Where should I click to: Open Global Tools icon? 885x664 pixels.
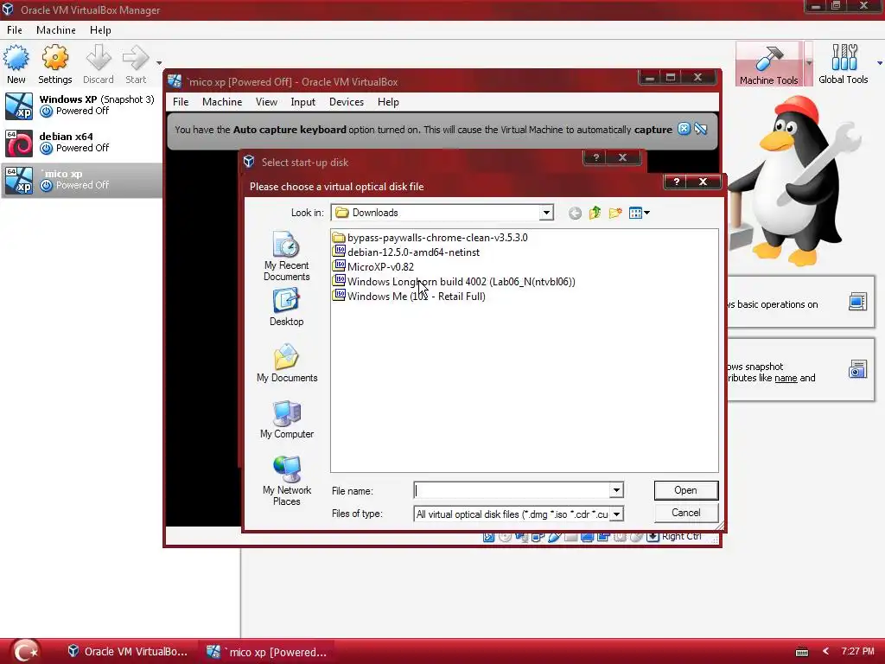844,58
